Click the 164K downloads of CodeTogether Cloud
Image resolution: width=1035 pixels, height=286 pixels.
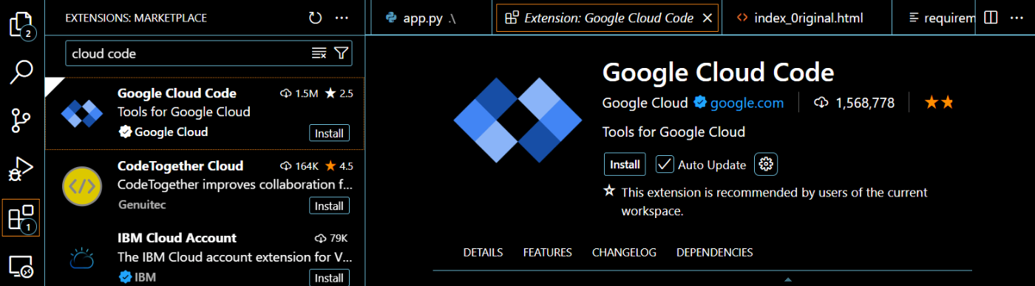pos(299,166)
